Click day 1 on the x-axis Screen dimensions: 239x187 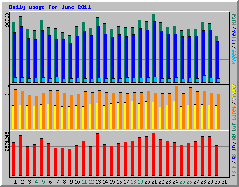[15, 182]
